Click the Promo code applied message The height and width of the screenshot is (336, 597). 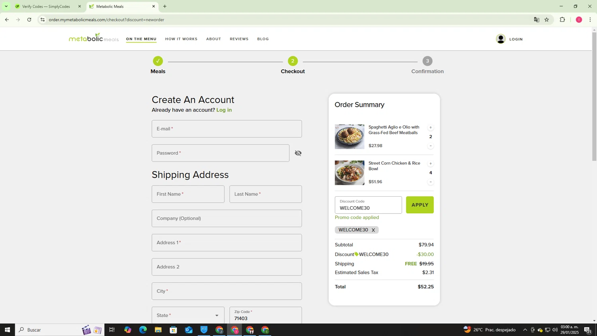[x=357, y=218]
